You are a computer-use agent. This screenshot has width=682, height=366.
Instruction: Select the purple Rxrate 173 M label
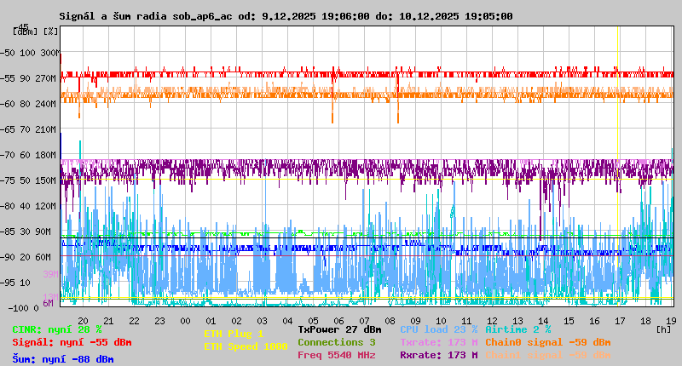[438, 355]
